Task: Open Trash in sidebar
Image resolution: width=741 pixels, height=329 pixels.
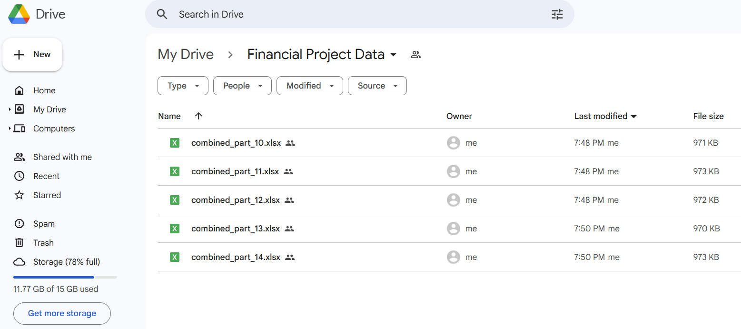Action: pos(43,243)
